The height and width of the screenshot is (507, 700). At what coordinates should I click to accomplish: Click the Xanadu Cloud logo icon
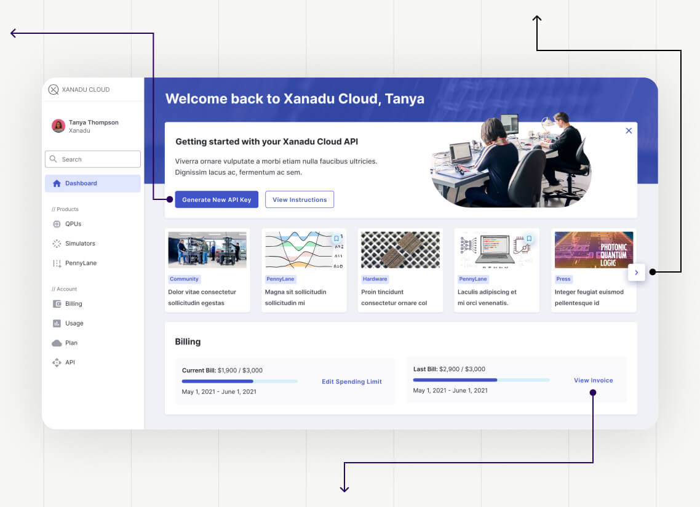point(54,90)
